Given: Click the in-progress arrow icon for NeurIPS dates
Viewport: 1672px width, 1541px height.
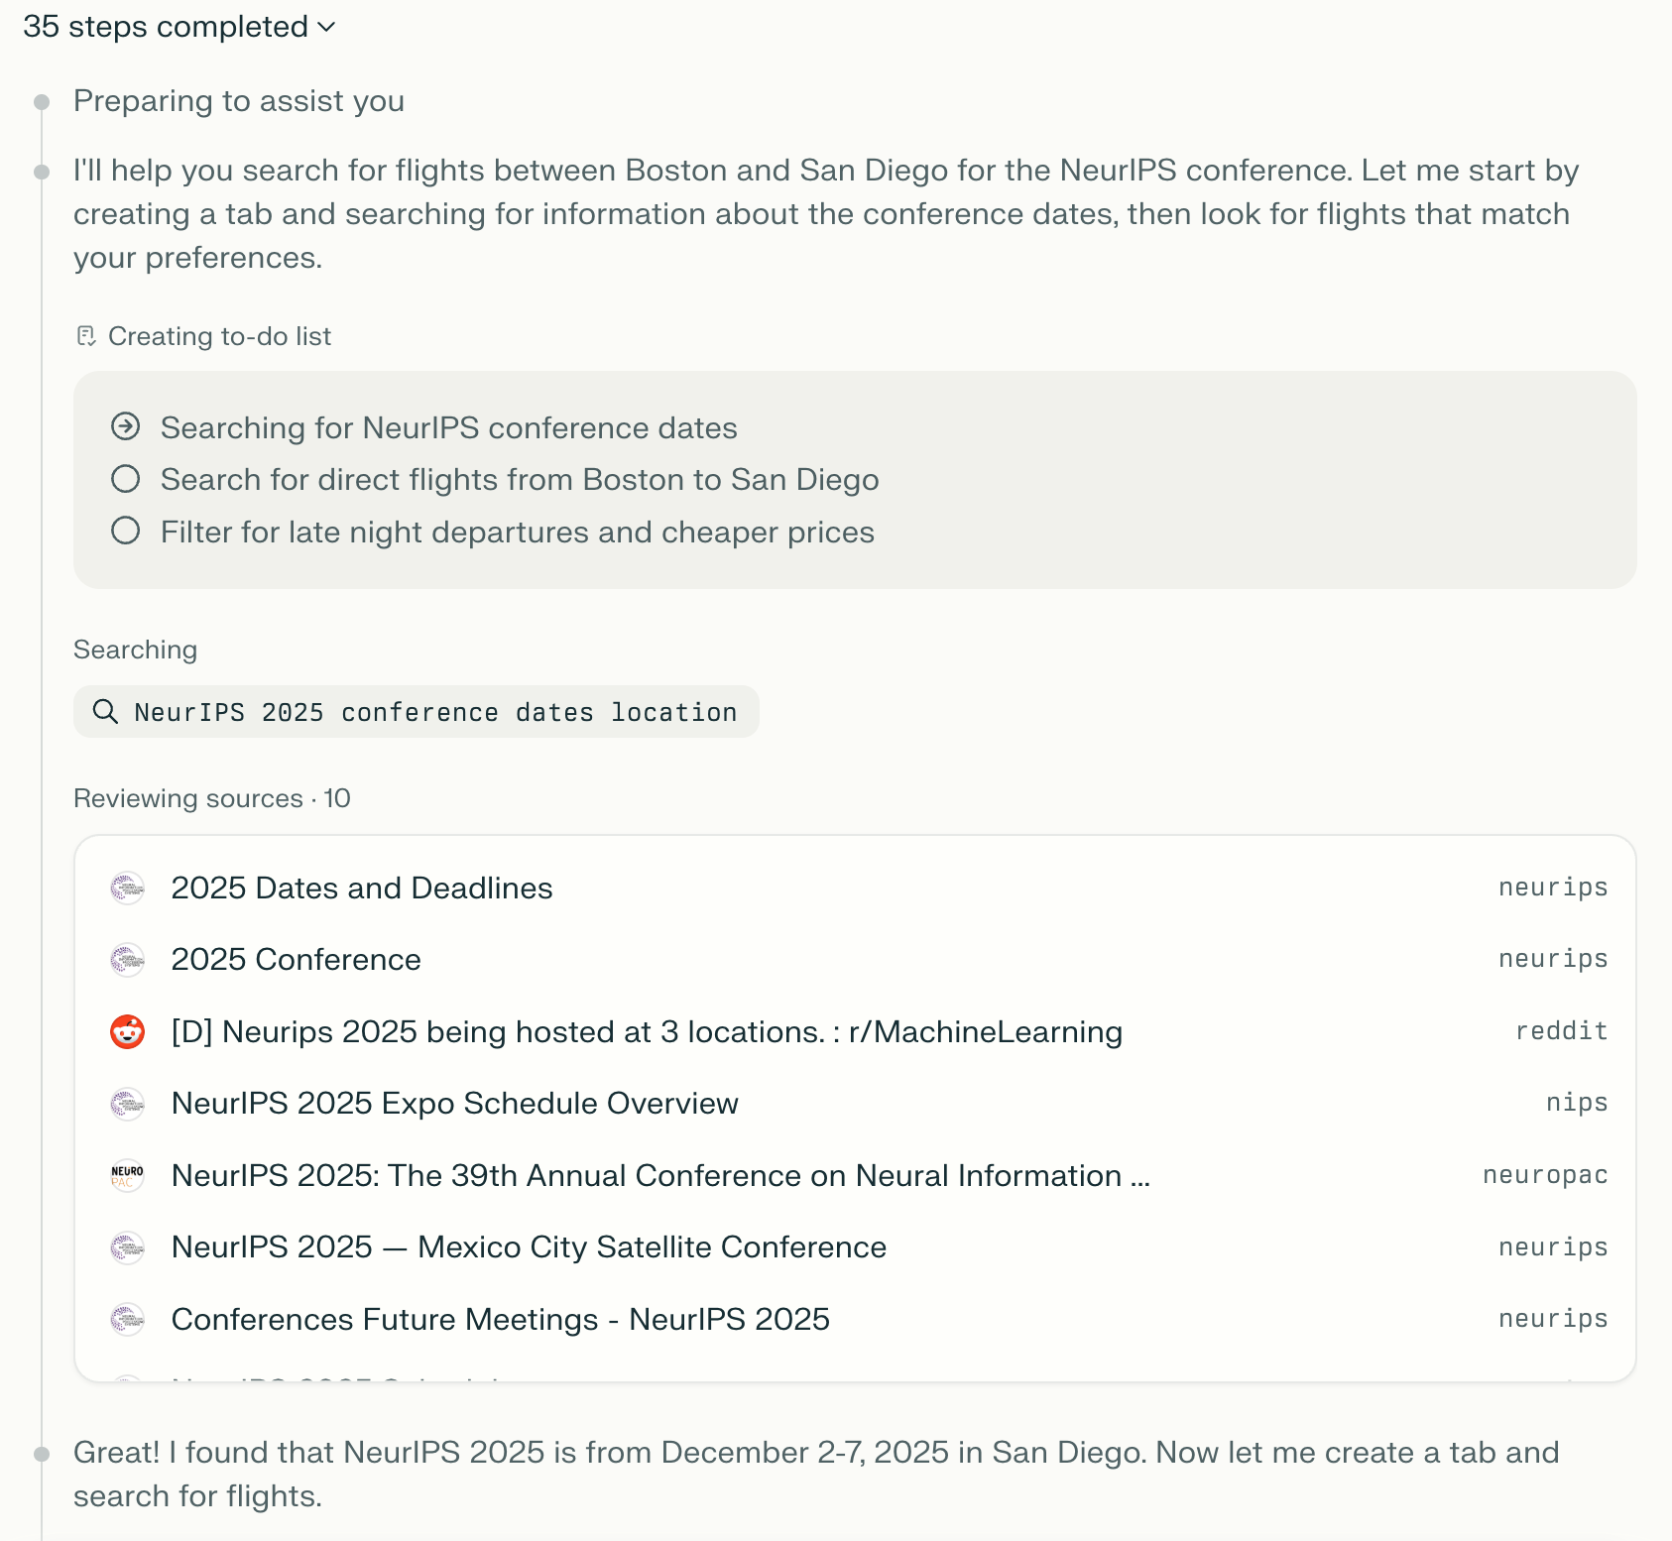Looking at the screenshot, I should 126,427.
